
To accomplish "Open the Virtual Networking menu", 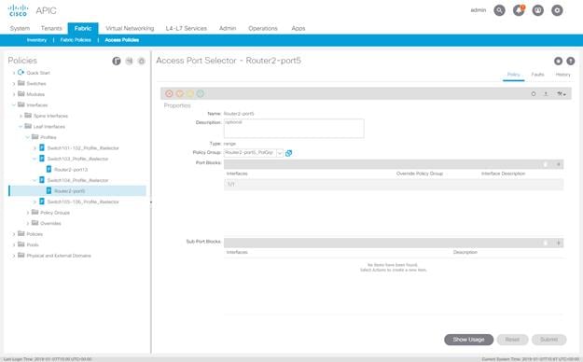I will pos(130,28).
